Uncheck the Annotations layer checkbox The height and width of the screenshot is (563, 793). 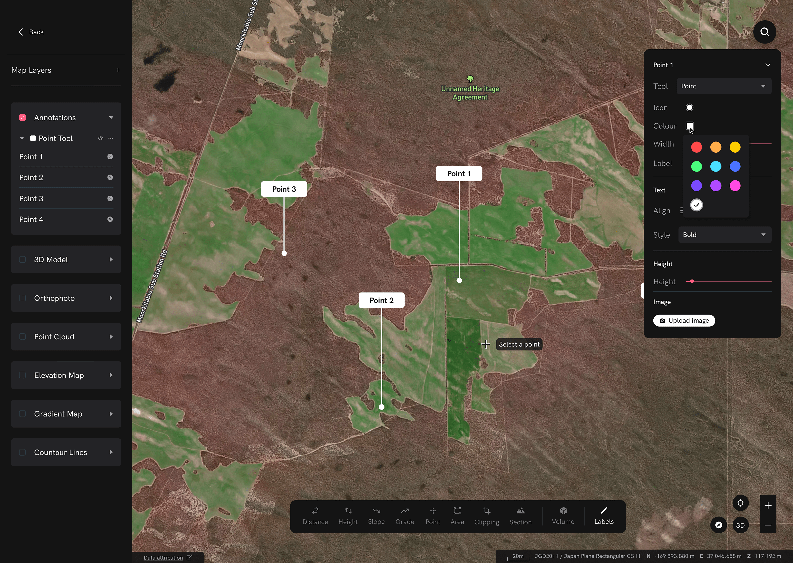pos(22,118)
